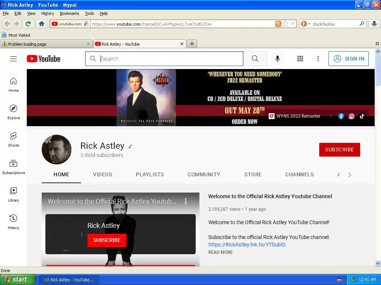This screenshot has width=381, height=285.
Task: Go to the browser home page
Action: [x=42, y=24]
